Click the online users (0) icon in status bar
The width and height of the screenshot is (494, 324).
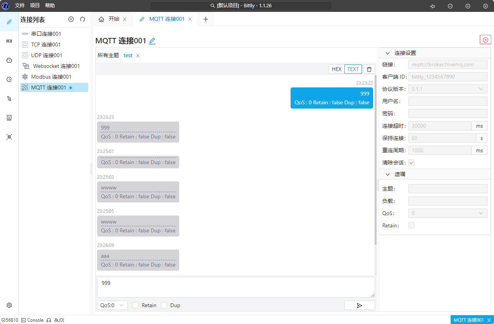click(x=57, y=320)
